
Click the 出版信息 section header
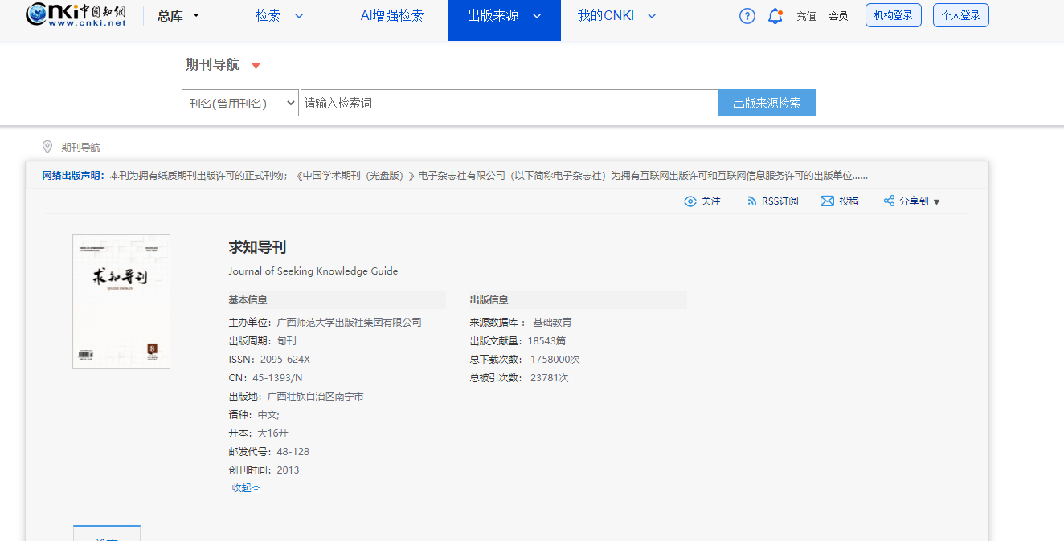[x=489, y=300]
